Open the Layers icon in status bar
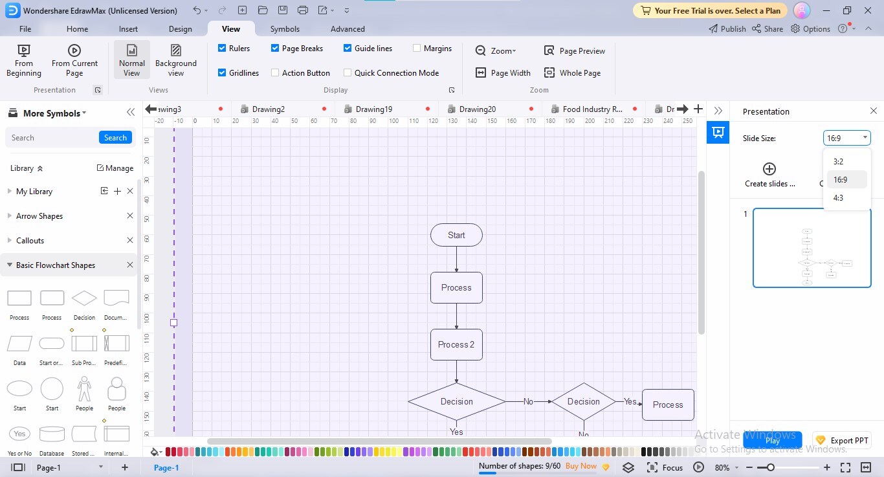Image resolution: width=884 pixels, height=477 pixels. 628,467
